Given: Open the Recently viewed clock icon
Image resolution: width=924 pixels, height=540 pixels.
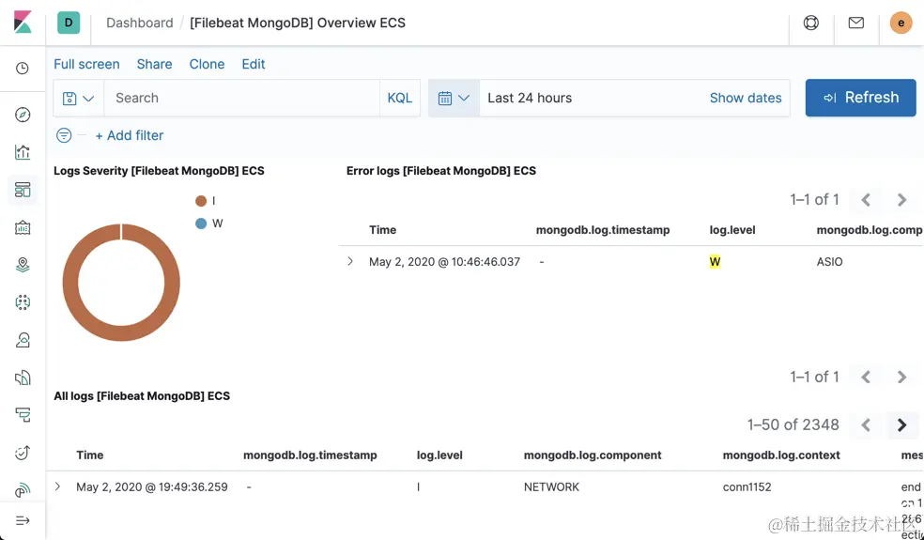Looking at the screenshot, I should (23, 69).
